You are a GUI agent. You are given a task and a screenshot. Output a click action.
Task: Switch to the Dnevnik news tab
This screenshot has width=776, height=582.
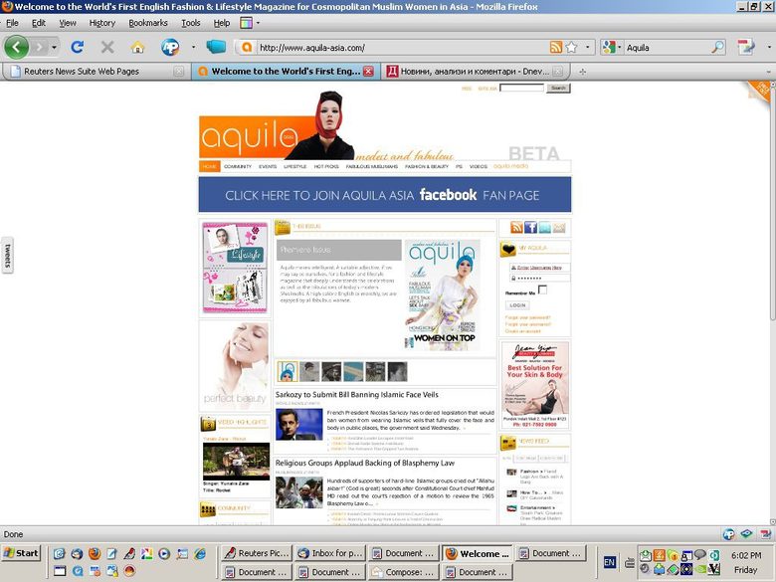tap(474, 72)
